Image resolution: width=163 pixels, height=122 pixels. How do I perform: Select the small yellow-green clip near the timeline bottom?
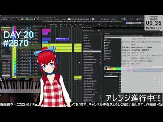tap(78, 77)
